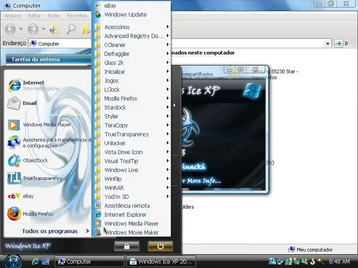358x268 pixels.
Task: Open the LClock program folder
Action: coord(131,90)
